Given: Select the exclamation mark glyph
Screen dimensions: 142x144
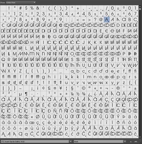Looking at the screenshot, I should click(9, 8).
